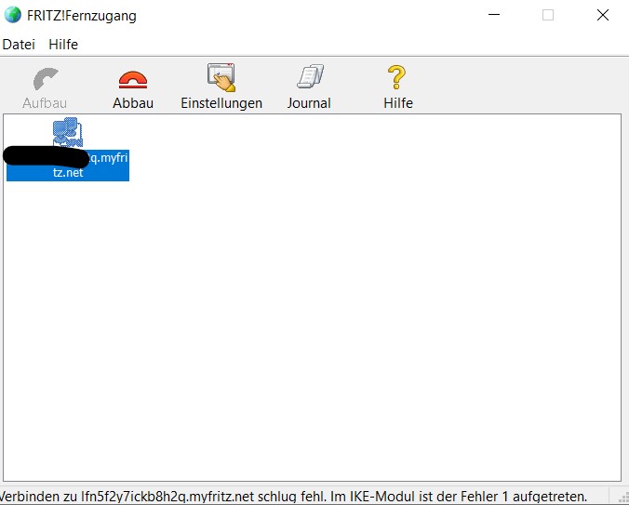
Task: Close the FRITZ!Fernzugang window
Action: coord(603,15)
